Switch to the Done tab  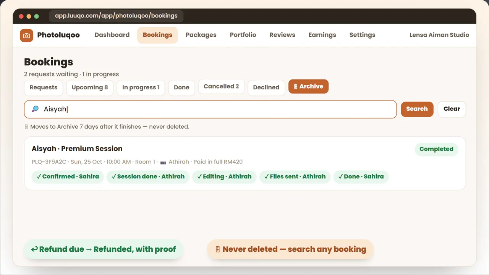pyautogui.click(x=181, y=87)
